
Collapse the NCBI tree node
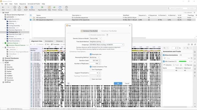click(x=1, y=63)
